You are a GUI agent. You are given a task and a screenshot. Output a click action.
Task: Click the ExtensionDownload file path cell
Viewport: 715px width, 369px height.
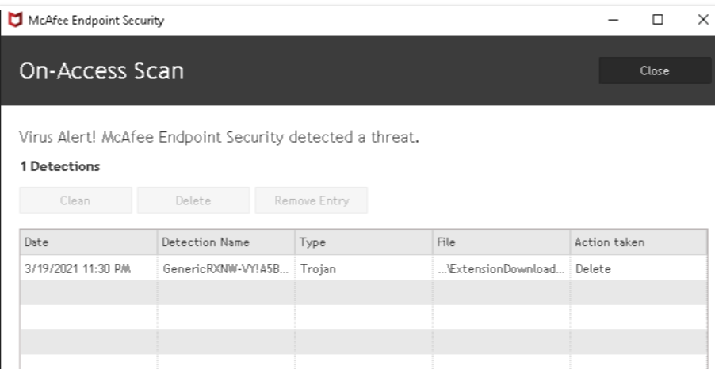502,268
